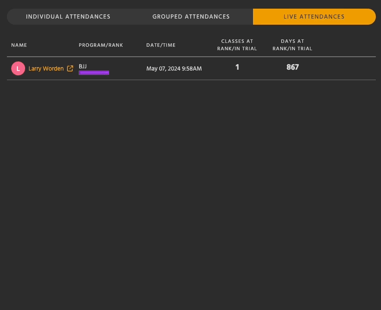This screenshot has height=310, width=381.
Task: Open Larry Worden's profile via external link icon
Action: pyautogui.click(x=70, y=68)
